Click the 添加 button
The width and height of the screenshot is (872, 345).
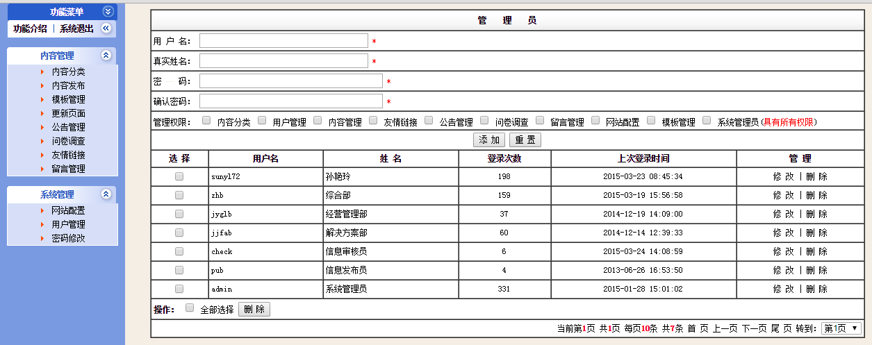[489, 140]
